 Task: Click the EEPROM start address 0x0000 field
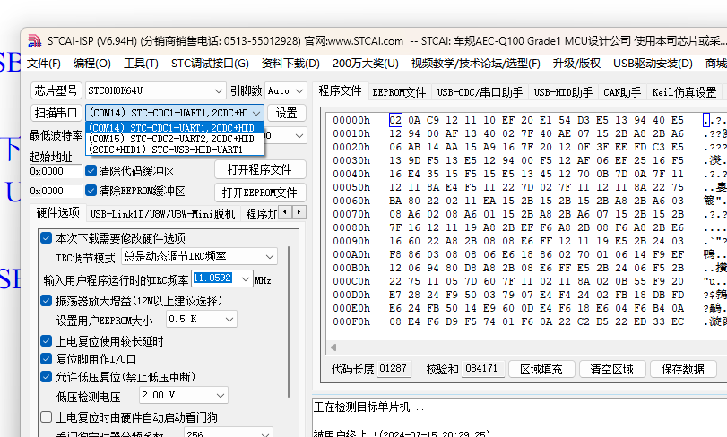pos(56,191)
